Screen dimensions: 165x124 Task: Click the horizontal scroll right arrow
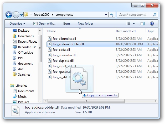[x=156, y=101]
